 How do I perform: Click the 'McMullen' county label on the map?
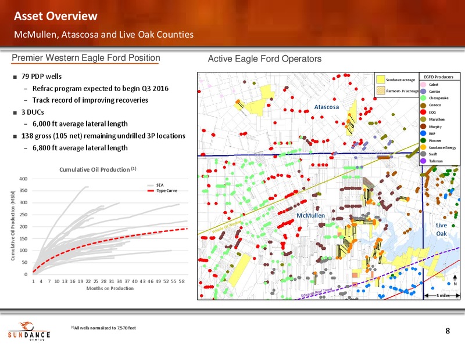(x=310, y=215)
